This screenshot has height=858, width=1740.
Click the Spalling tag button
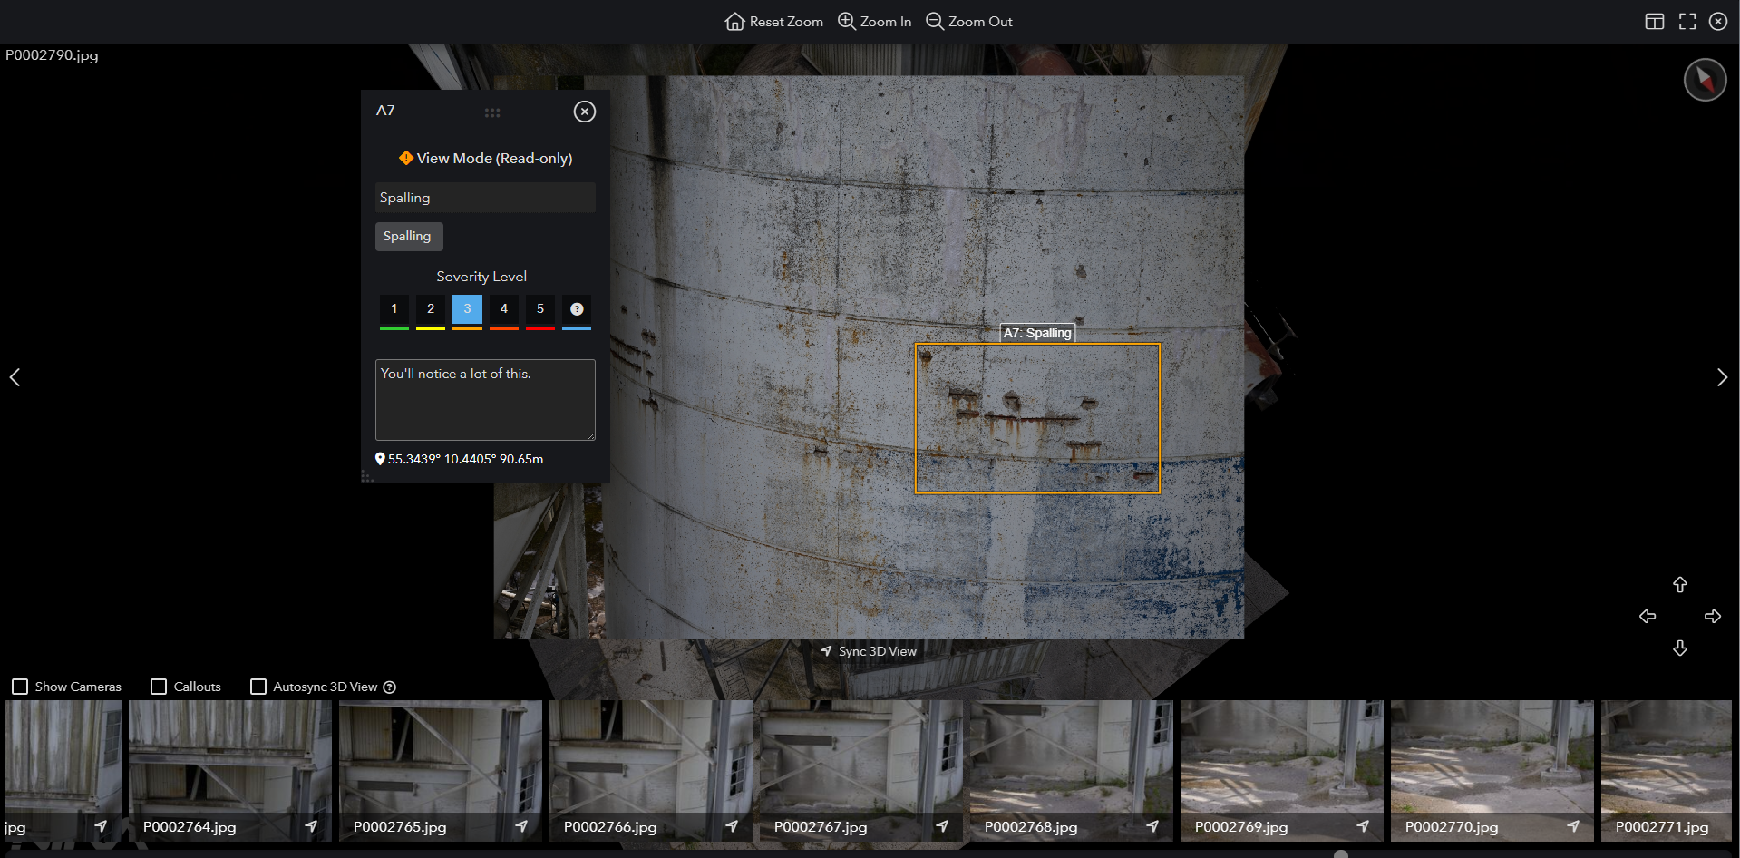coord(408,237)
